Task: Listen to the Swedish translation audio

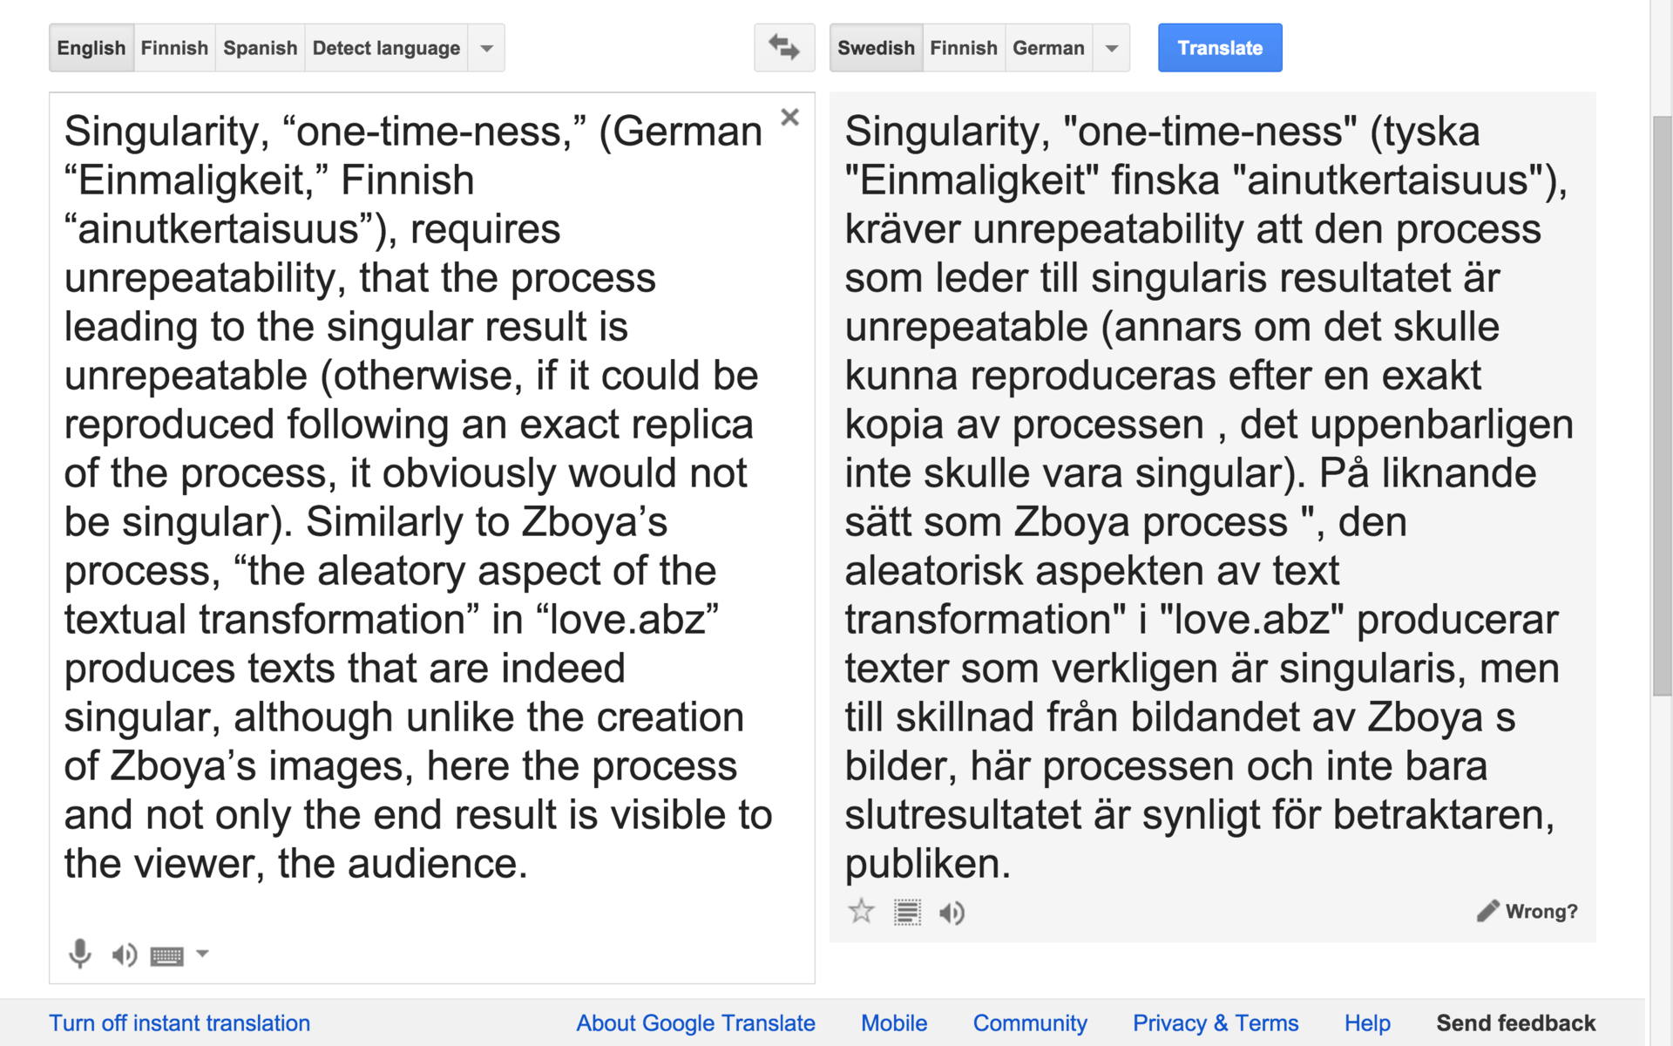Action: point(952,913)
